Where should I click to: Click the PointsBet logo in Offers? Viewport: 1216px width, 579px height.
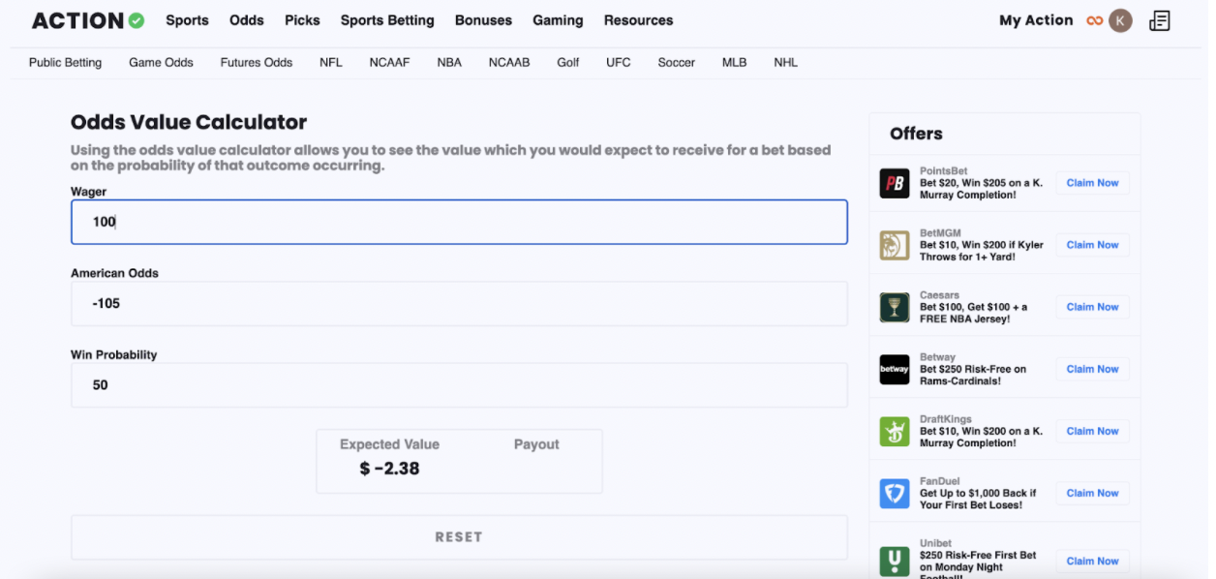(x=895, y=183)
